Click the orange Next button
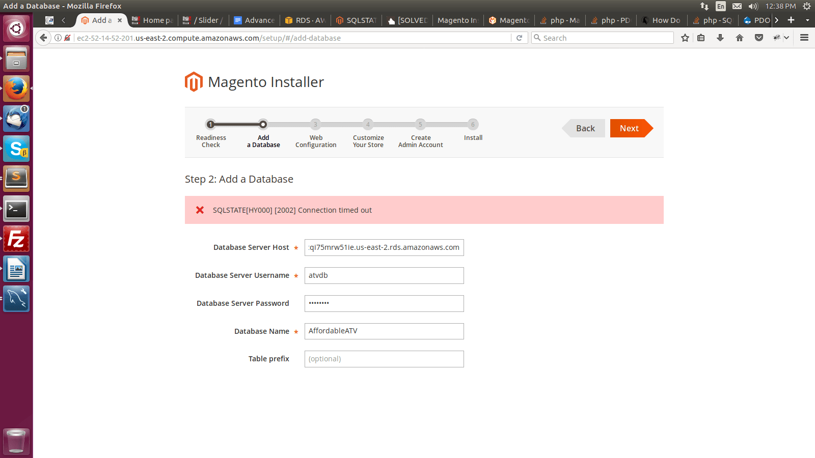815x458 pixels. pyautogui.click(x=631, y=128)
